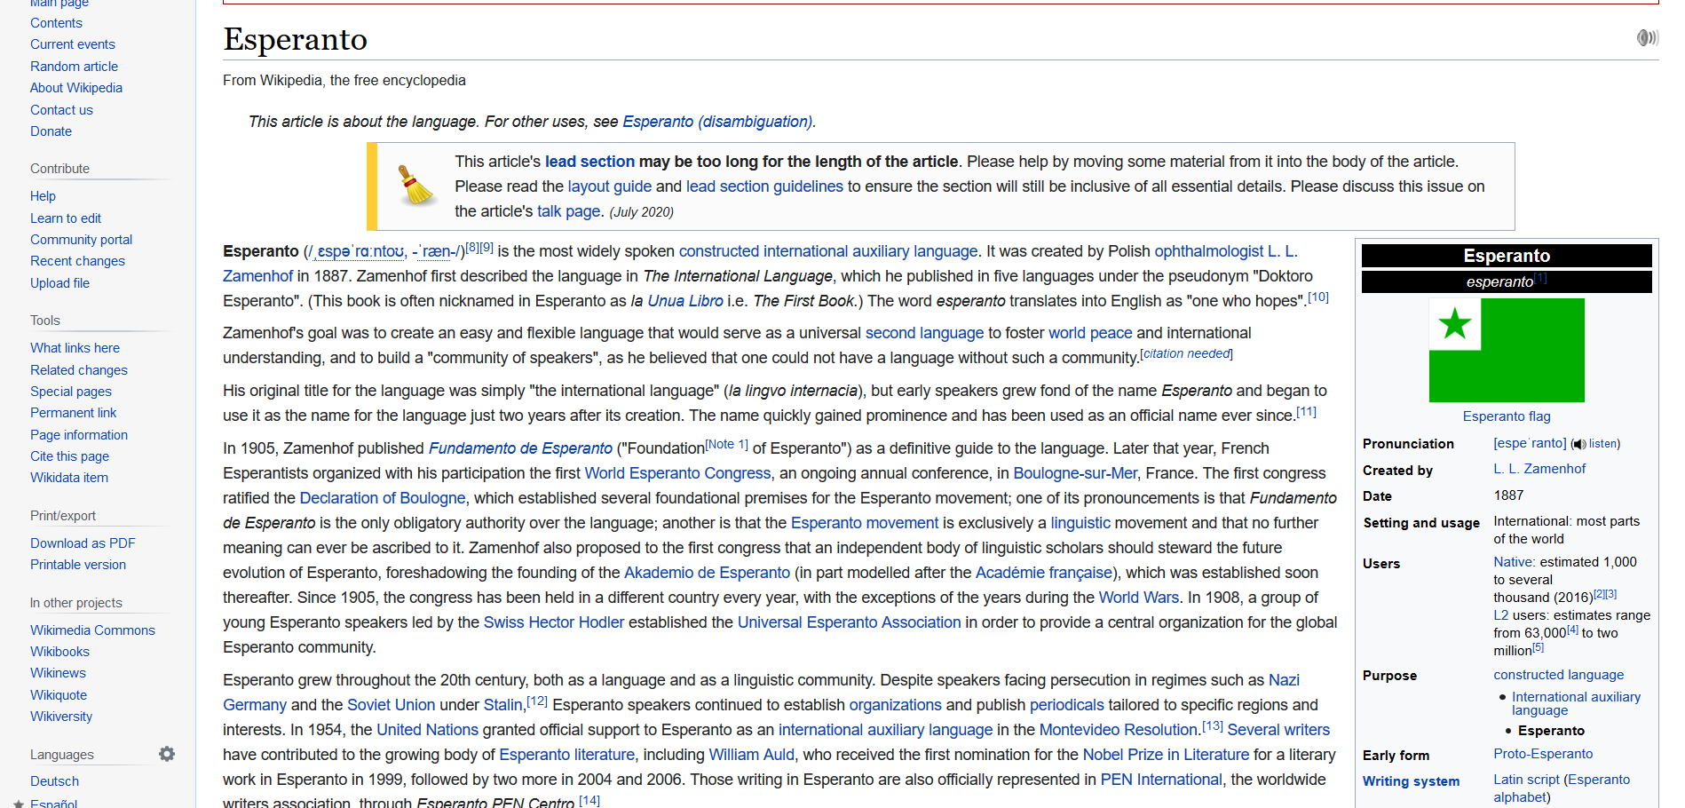Open Akademio de Esperanto link
This screenshot has height=808, width=1685.
click(707, 573)
